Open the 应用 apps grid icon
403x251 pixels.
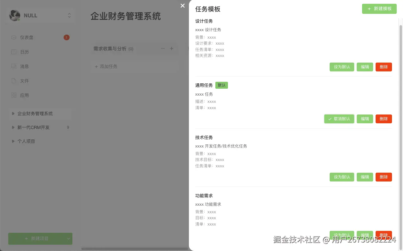14,95
